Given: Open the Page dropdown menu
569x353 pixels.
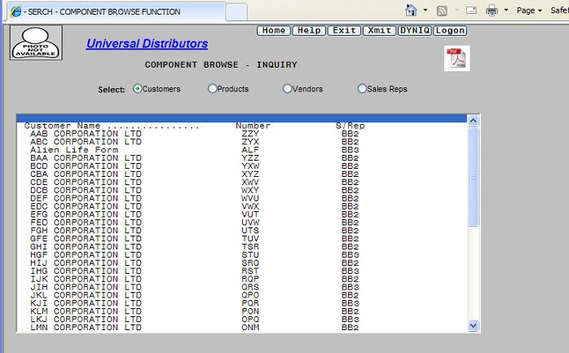Looking at the screenshot, I should pos(529,11).
